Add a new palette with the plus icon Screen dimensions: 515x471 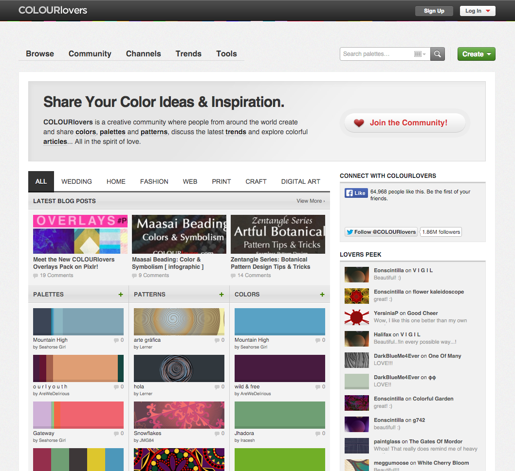[121, 295]
